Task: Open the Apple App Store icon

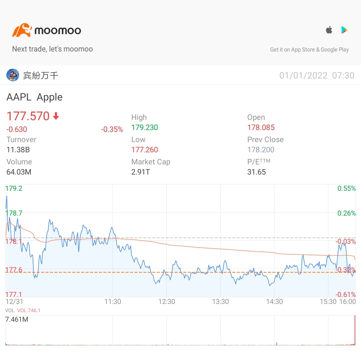Action: [x=329, y=30]
